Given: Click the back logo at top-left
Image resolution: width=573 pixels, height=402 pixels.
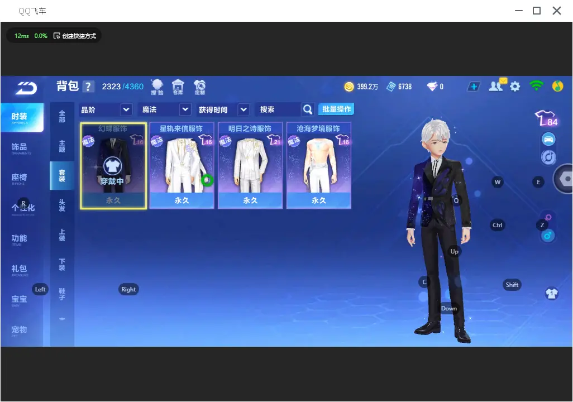Looking at the screenshot, I should click(x=26, y=88).
